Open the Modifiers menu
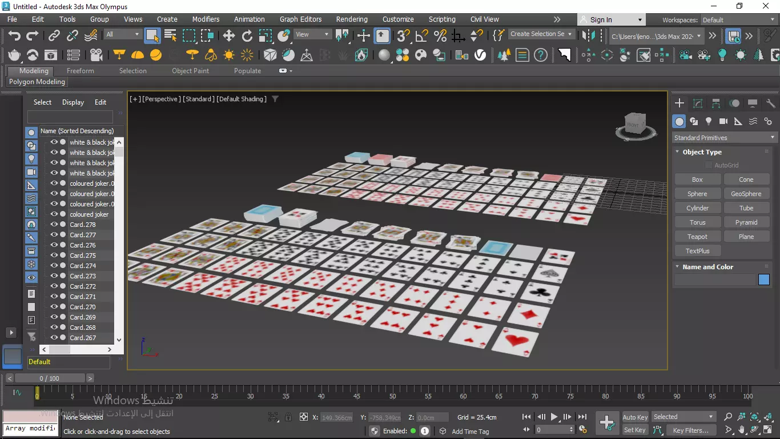The height and width of the screenshot is (439, 780). (206, 19)
